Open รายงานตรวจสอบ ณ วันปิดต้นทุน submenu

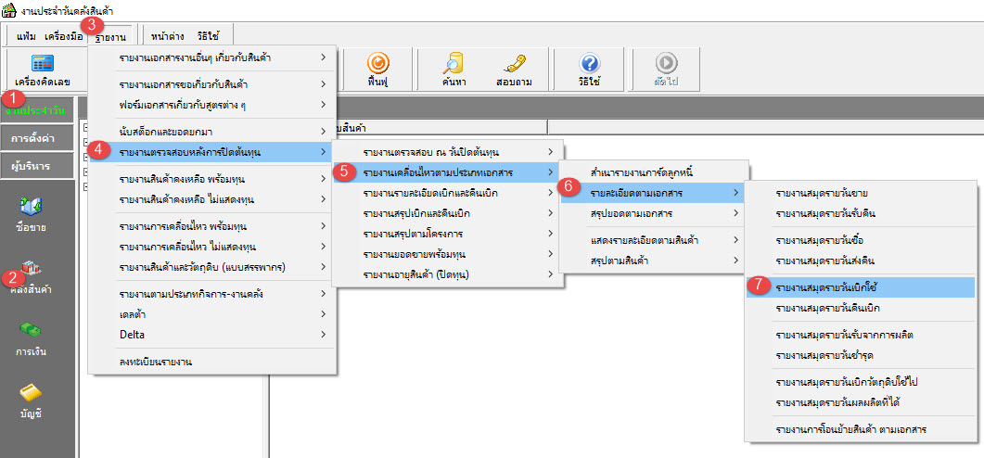[x=448, y=152]
